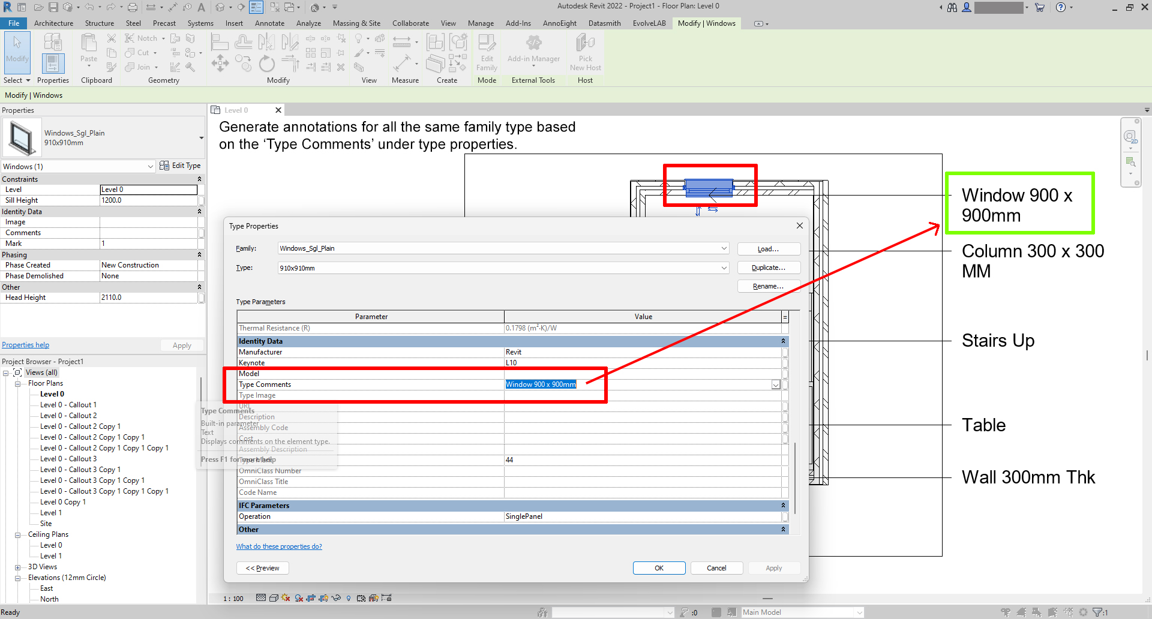The image size is (1152, 619).
Task: Click the Paste clipboard button
Action: (x=89, y=48)
